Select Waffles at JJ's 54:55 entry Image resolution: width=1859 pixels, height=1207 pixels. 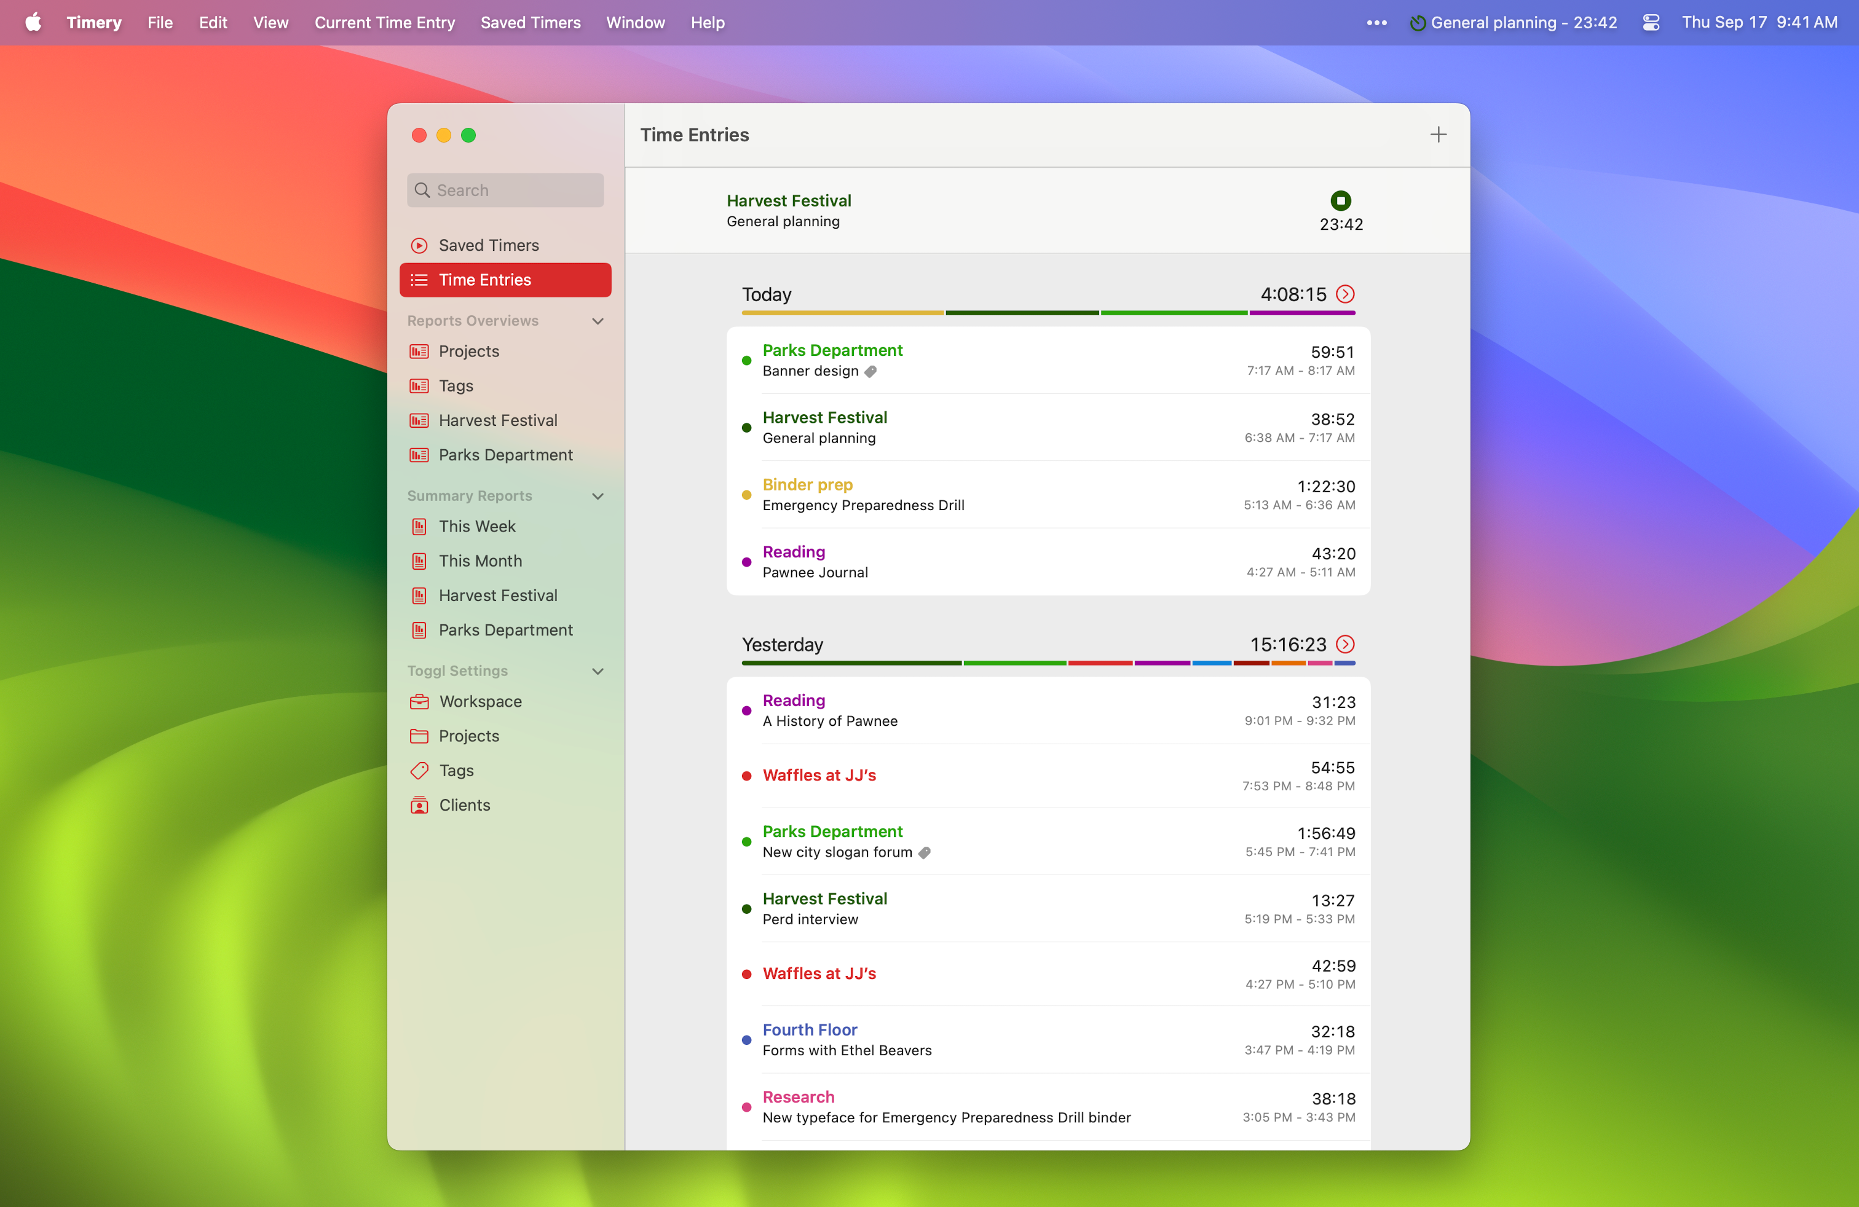tap(1048, 775)
